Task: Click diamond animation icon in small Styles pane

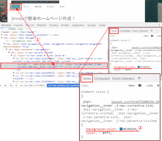Action: (152, 36)
